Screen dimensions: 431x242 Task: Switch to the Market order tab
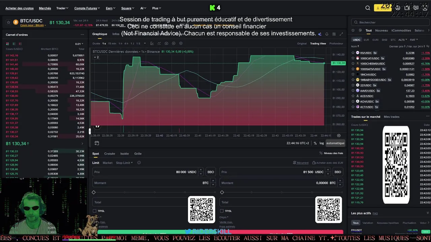coord(107,163)
